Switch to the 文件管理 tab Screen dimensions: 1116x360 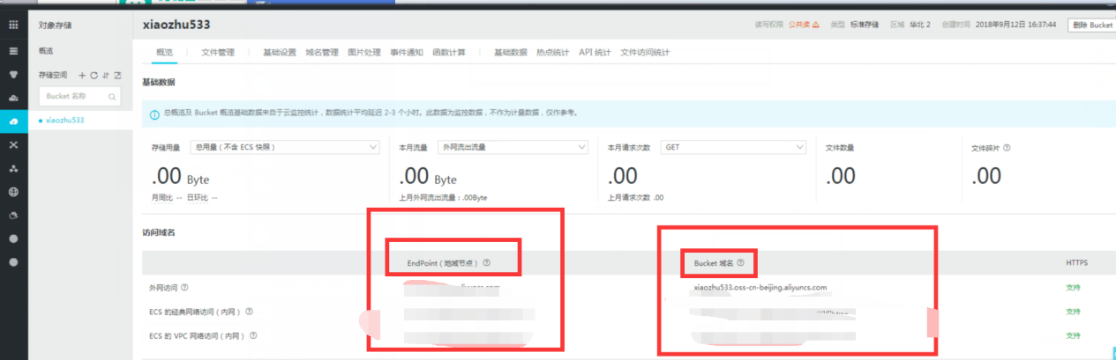tap(218, 53)
